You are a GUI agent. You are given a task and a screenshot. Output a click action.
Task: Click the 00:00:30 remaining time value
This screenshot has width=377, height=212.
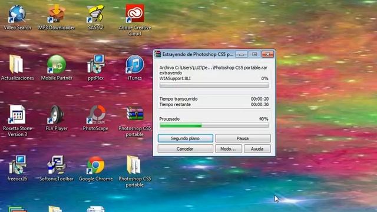(260, 105)
